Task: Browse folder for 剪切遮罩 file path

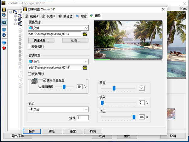Action: click(x=85, y=68)
